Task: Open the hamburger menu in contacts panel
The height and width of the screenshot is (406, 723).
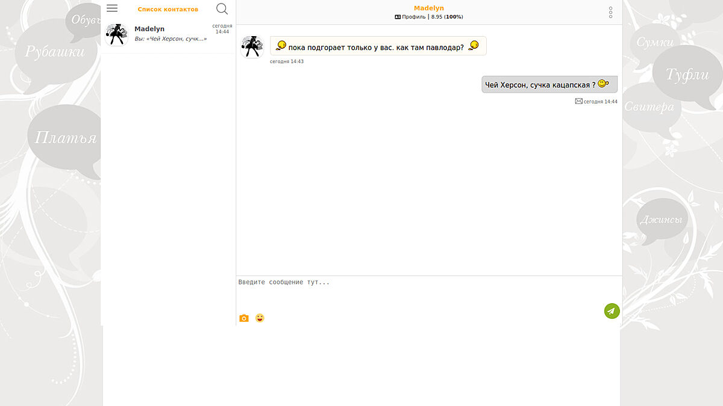Action: tap(112, 8)
